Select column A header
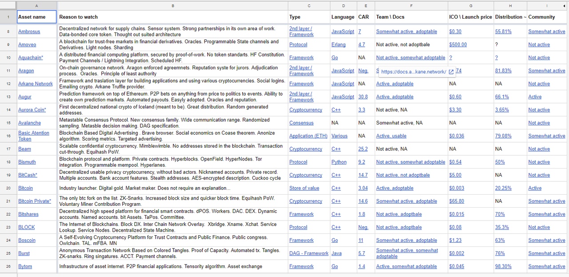 coord(36,5)
